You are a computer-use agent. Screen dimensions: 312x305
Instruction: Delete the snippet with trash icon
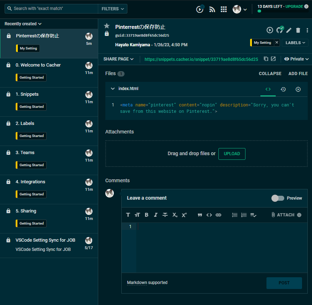pyautogui.click(x=298, y=30)
